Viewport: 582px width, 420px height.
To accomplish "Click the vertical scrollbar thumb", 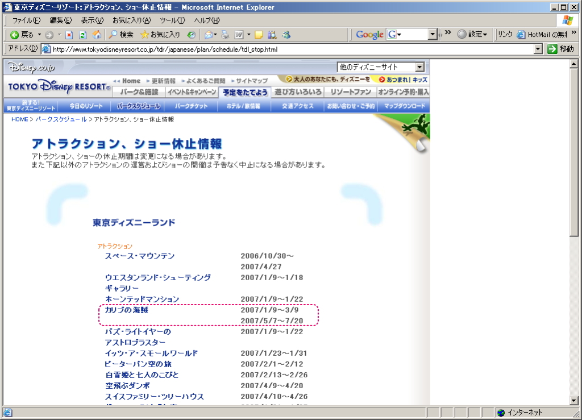I will (574, 152).
